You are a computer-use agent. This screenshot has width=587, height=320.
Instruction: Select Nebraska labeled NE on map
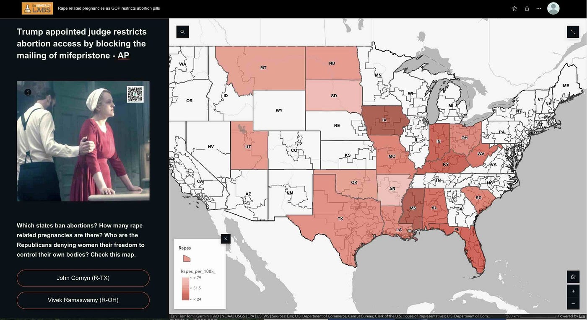tap(337, 126)
